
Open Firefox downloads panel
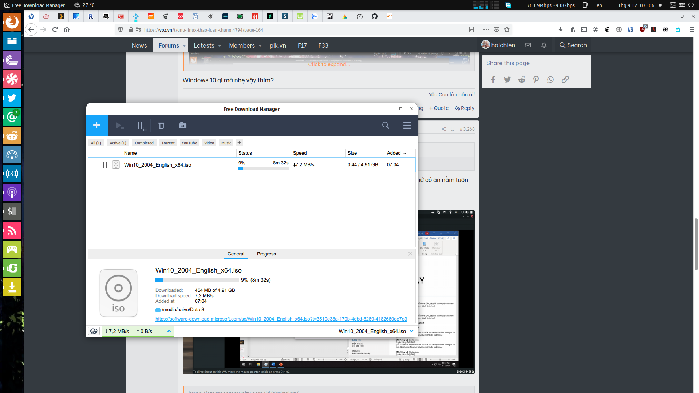click(561, 30)
